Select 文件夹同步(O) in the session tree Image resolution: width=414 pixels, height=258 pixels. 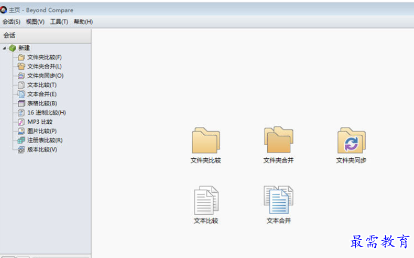pos(46,76)
